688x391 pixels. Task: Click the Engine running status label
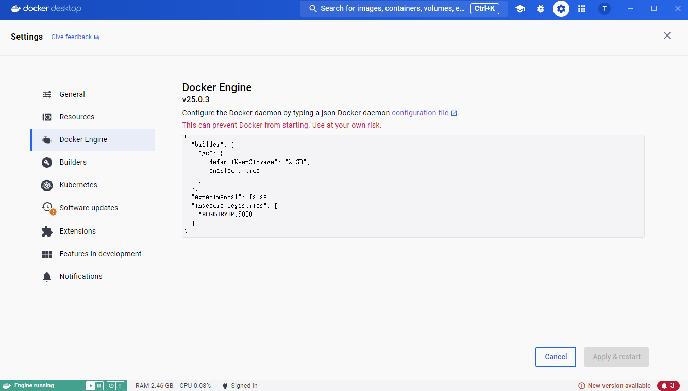[34, 386]
